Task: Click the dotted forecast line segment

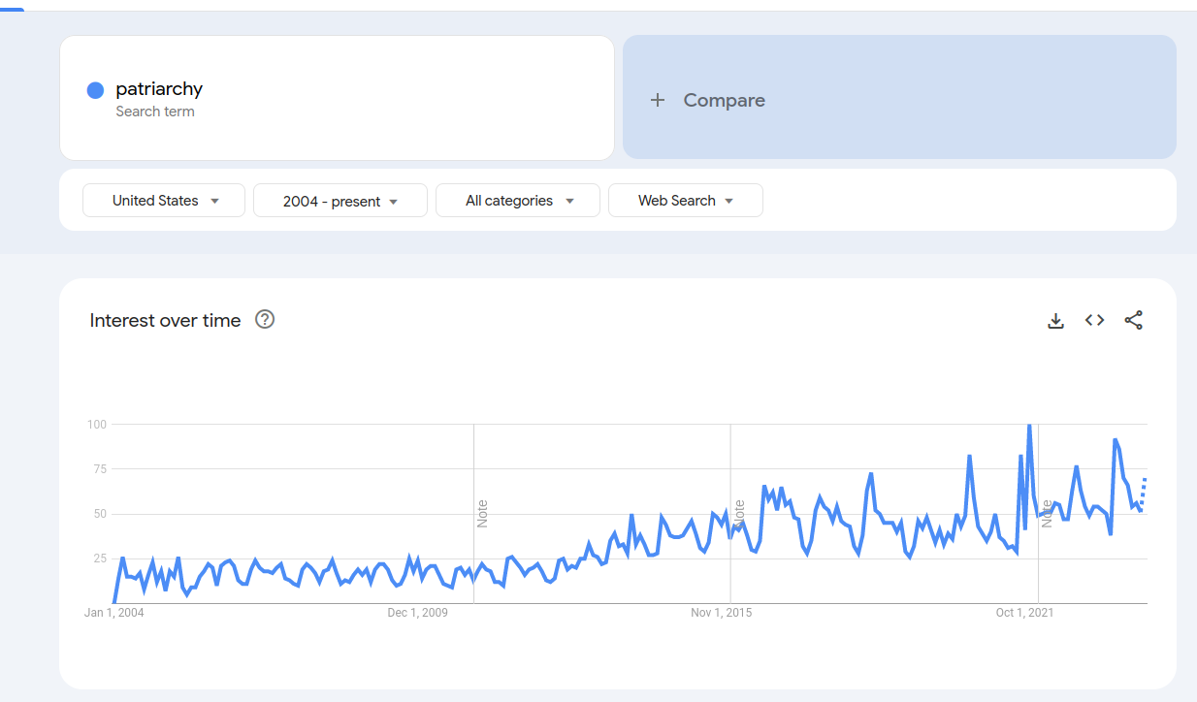Action: click(1143, 494)
